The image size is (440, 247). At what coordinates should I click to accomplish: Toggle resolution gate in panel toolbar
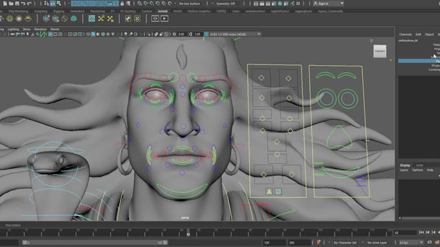click(x=60, y=34)
